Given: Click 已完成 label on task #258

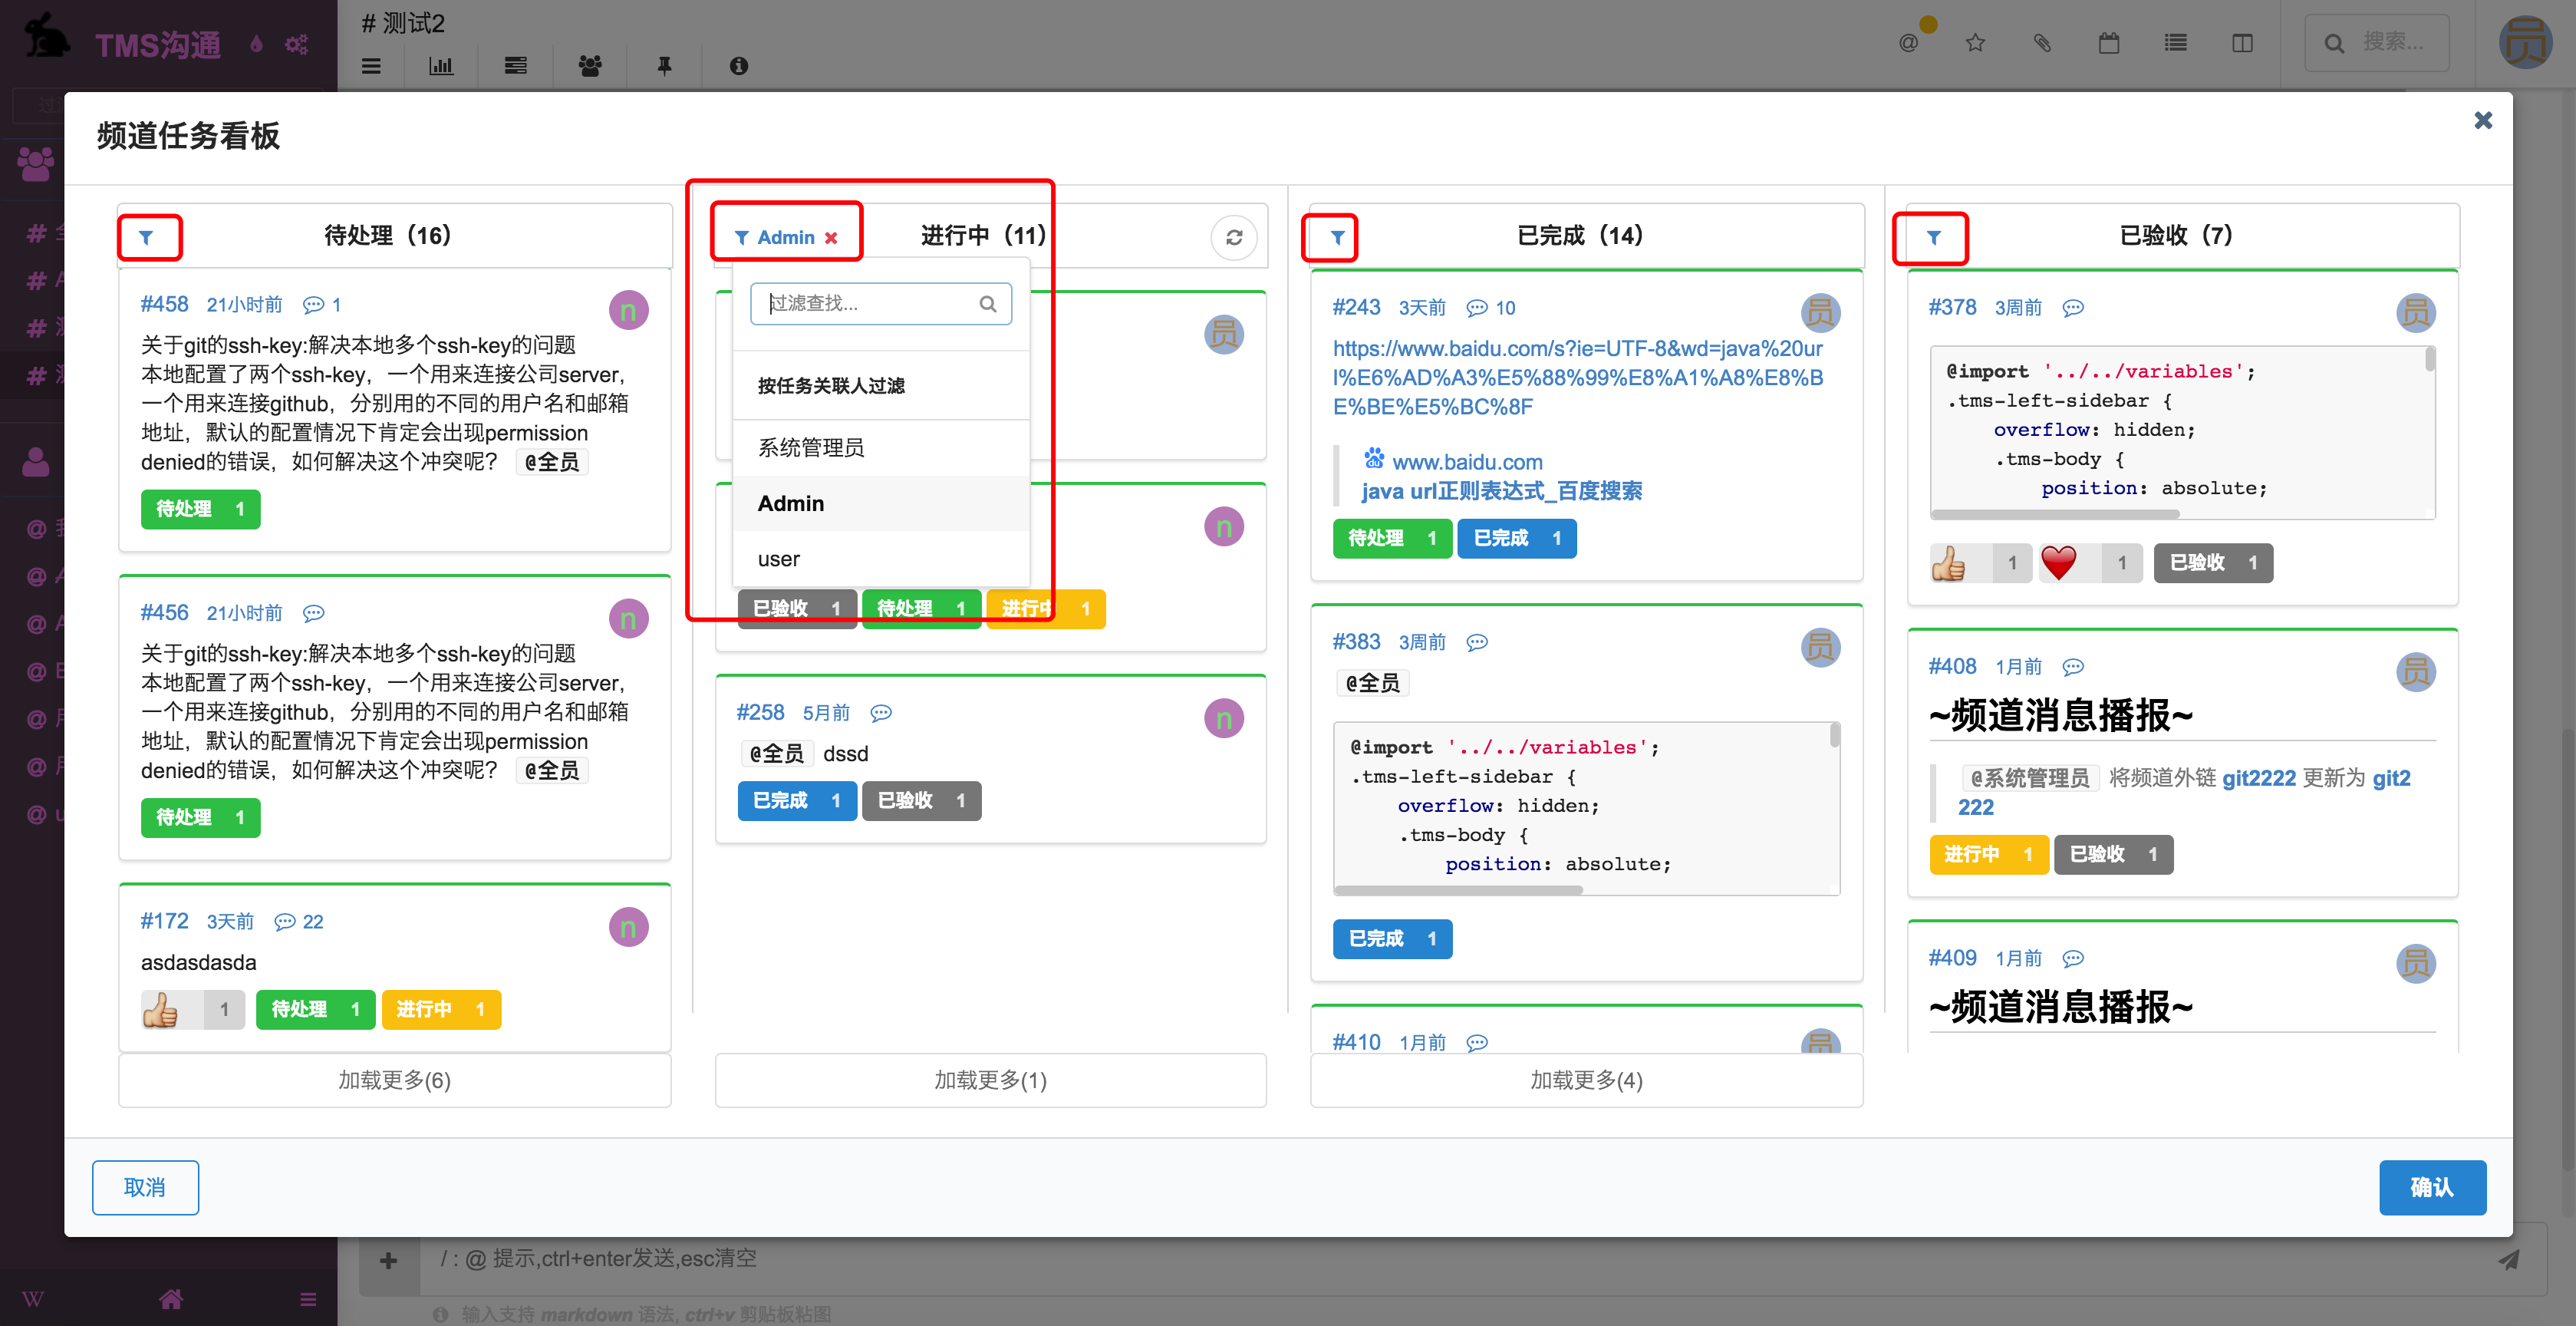Looking at the screenshot, I should pyautogui.click(x=797, y=800).
